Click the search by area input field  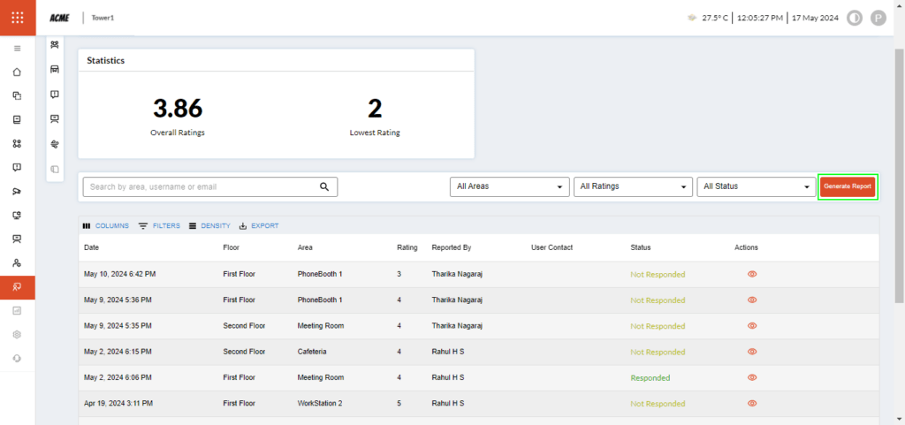202,186
